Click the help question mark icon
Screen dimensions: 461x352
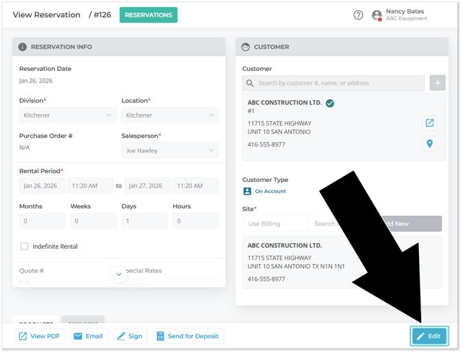[358, 15]
